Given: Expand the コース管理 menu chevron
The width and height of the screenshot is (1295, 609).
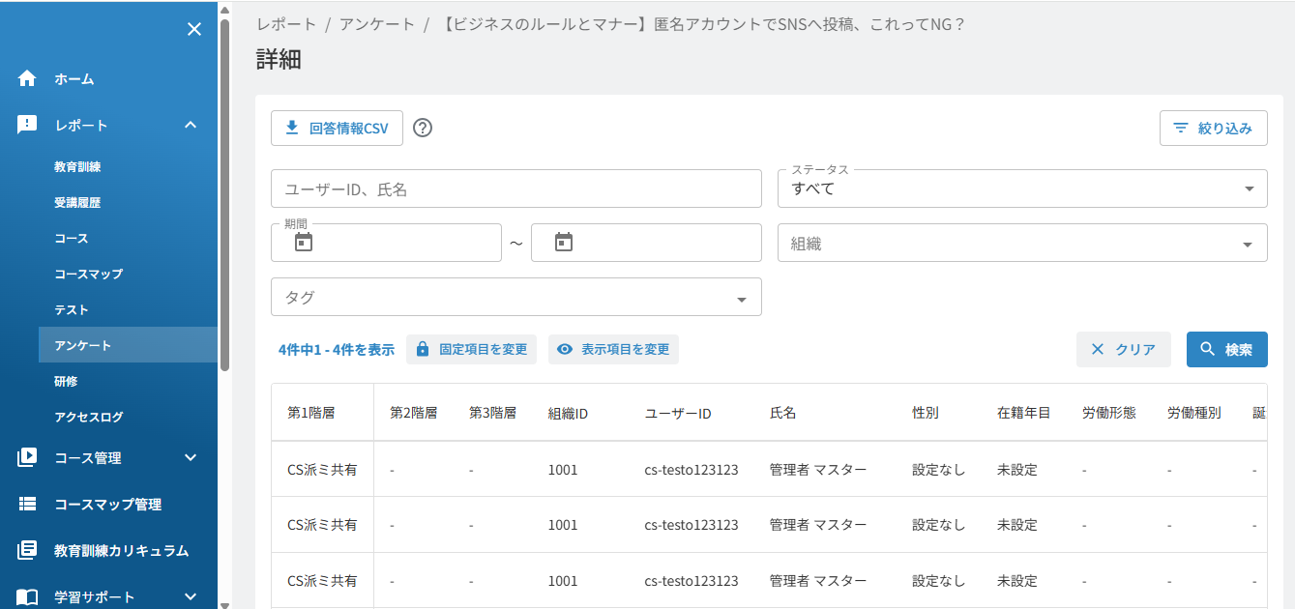Looking at the screenshot, I should 191,457.
